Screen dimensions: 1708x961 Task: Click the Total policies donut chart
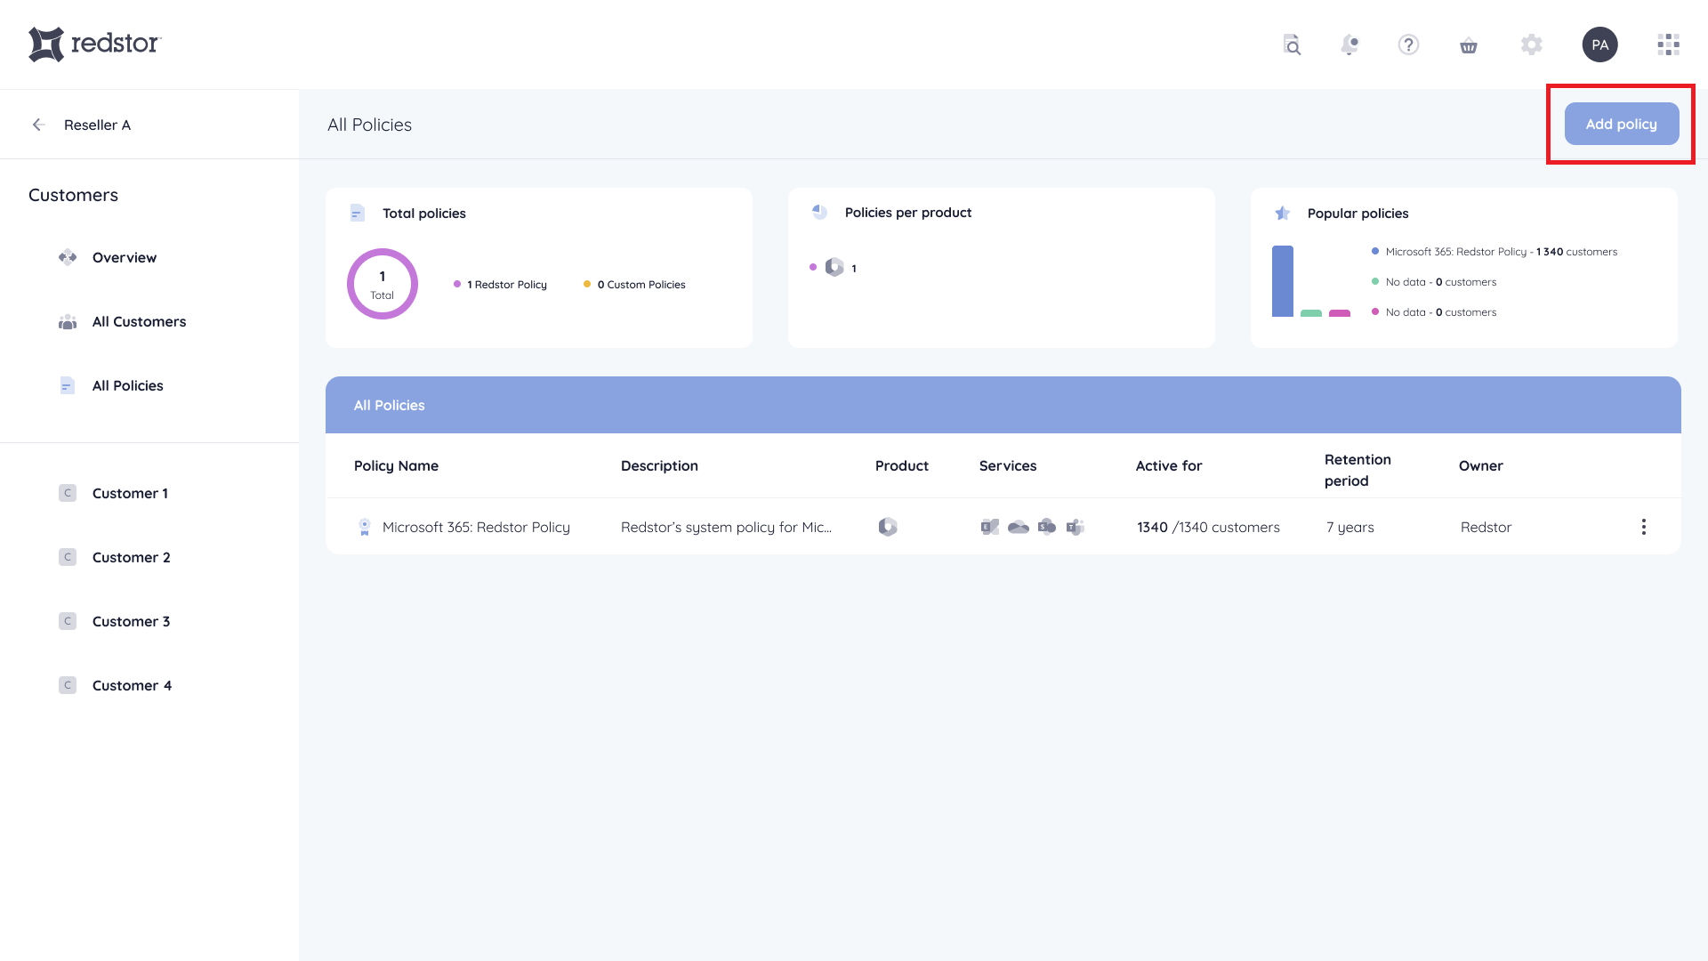383,284
